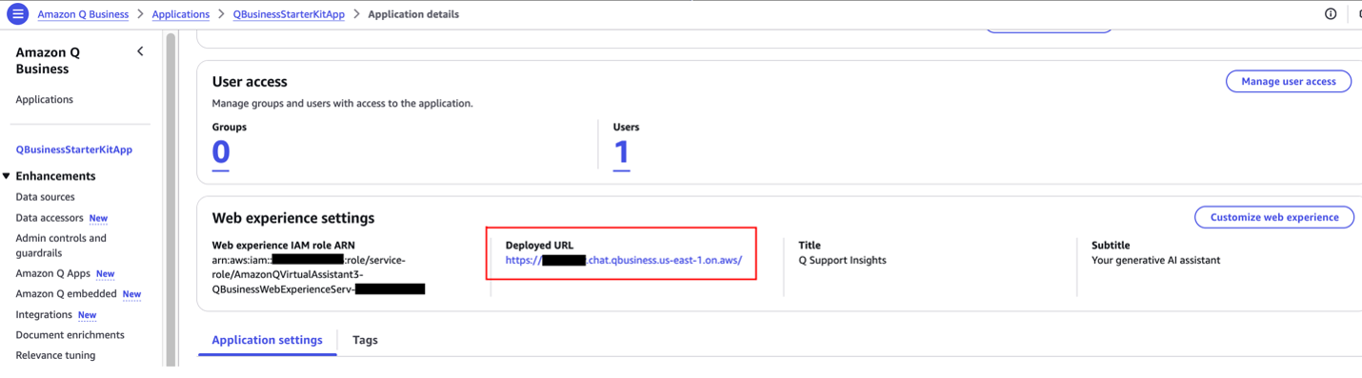Open Relevance tuning in sidebar
This screenshot has height=378, width=1362.
point(55,355)
